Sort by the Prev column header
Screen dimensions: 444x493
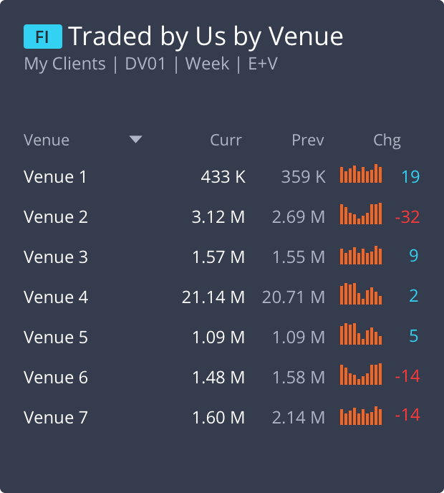pyautogui.click(x=308, y=140)
